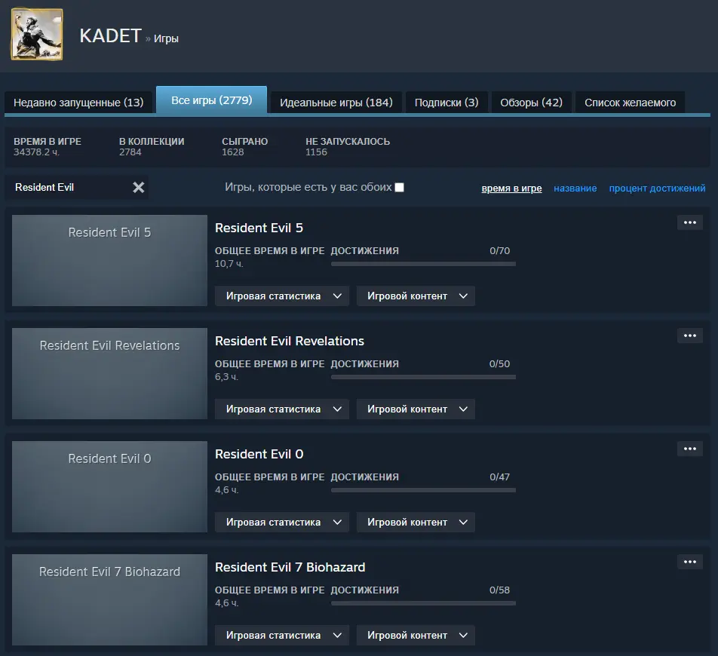Open the Resident Evil Revelations cover thumbnail
Viewport: 718px width, 656px height.
(109, 373)
